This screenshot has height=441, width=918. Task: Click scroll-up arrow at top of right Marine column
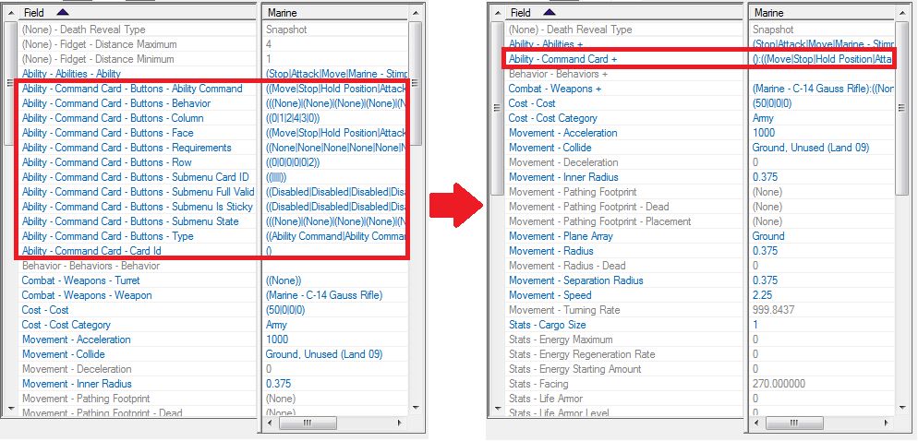(x=902, y=13)
